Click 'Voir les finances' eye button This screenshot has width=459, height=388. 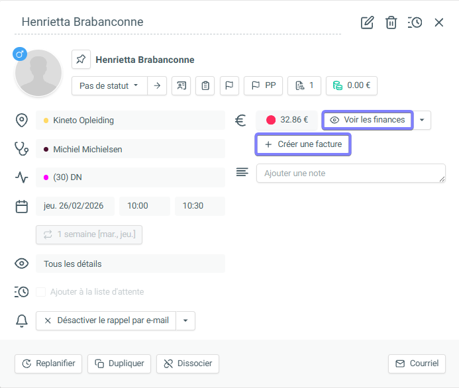click(x=368, y=120)
